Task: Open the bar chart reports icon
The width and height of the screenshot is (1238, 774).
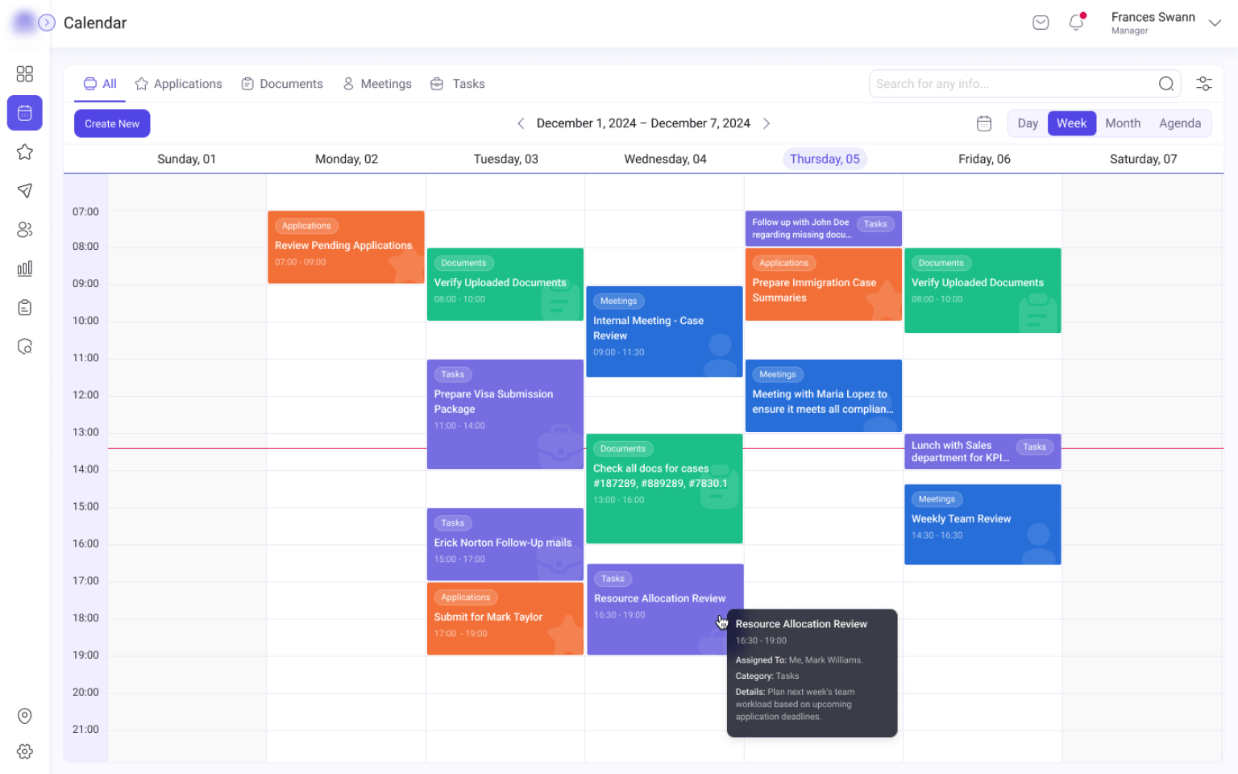Action: coord(25,268)
